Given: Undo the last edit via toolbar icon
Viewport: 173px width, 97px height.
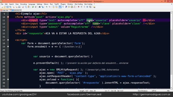Looking at the screenshot, I should coord(33,7).
